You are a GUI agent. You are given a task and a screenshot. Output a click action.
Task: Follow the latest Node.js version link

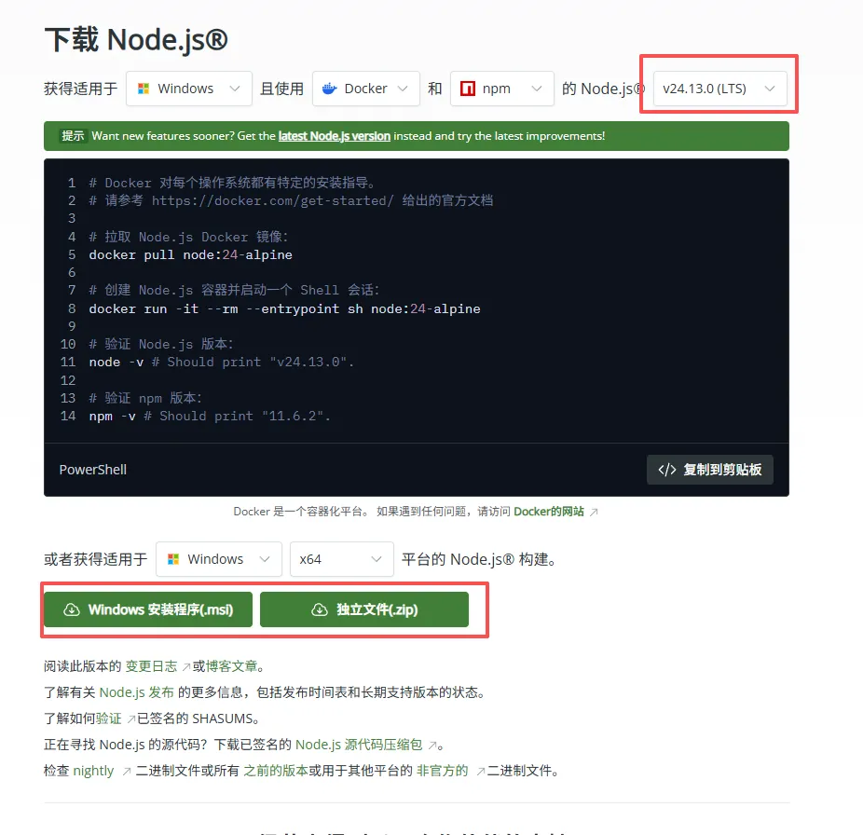click(334, 136)
